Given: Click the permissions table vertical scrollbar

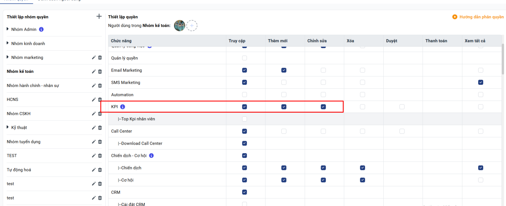Looking at the screenshot, I should click(503, 60).
